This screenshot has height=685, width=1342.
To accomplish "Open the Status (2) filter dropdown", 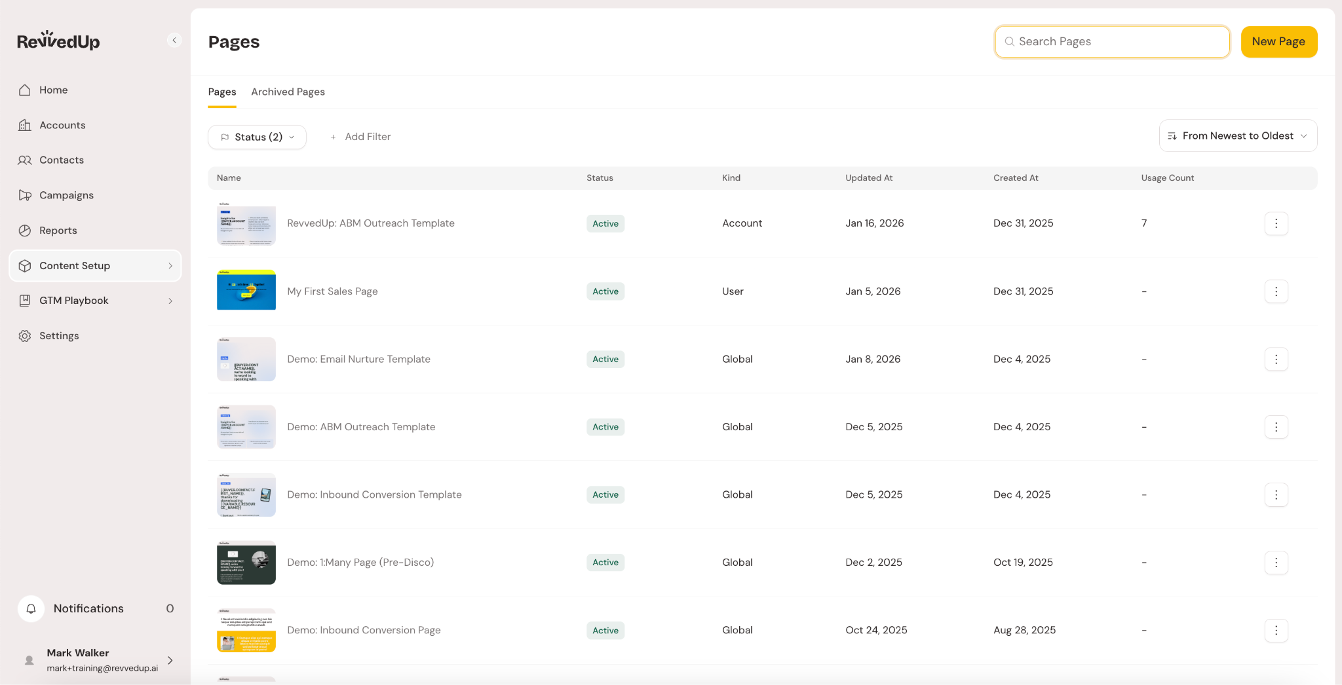I will (x=257, y=137).
